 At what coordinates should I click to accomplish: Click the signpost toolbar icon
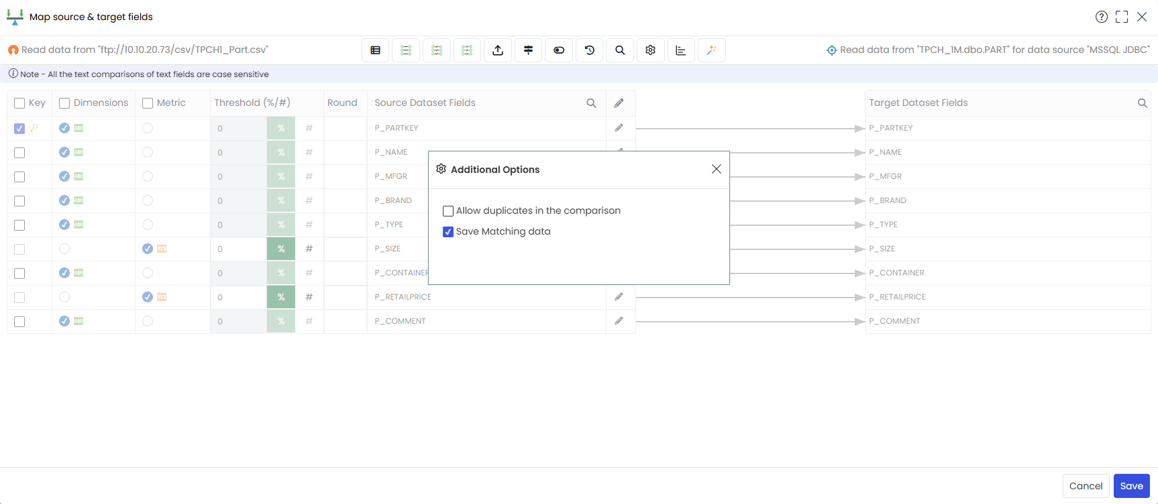click(x=529, y=50)
